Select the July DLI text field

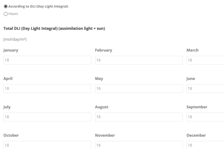coord(47,117)
